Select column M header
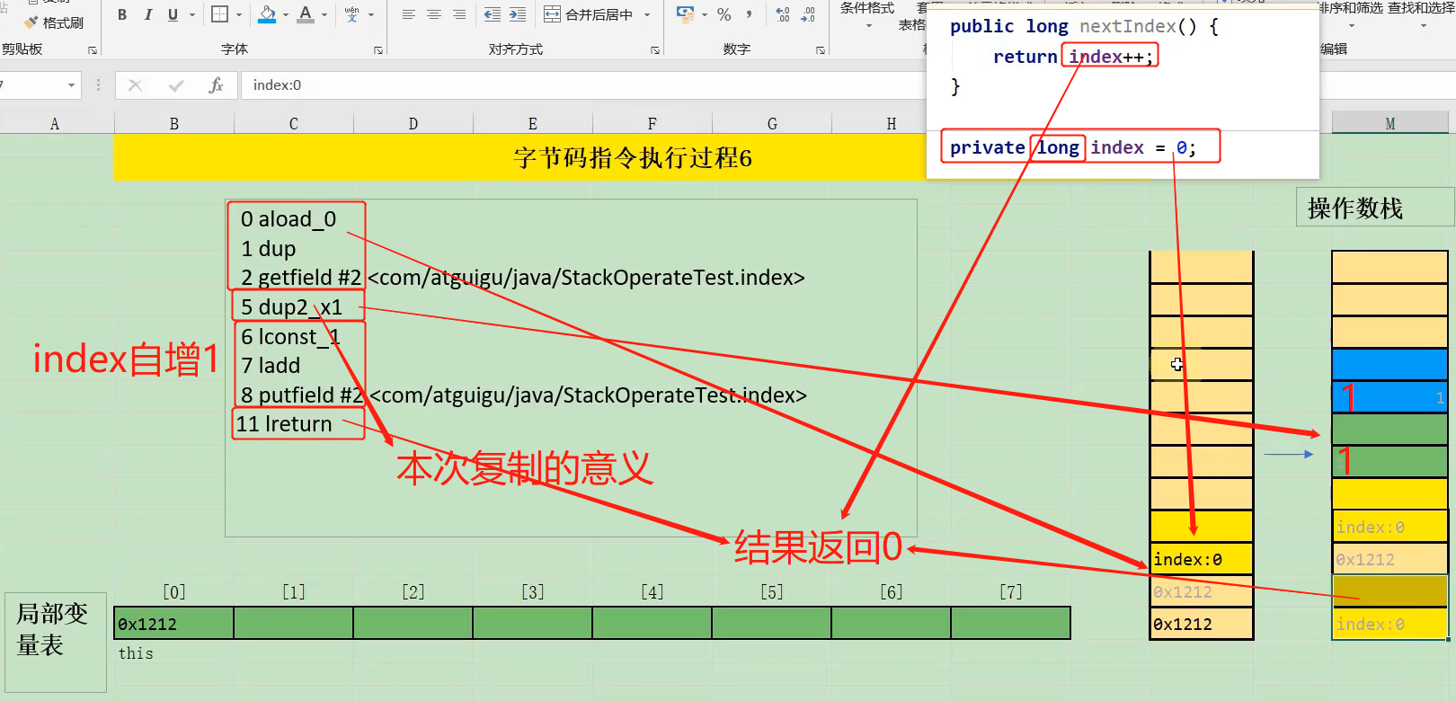The width and height of the screenshot is (1456, 701). (x=1390, y=124)
